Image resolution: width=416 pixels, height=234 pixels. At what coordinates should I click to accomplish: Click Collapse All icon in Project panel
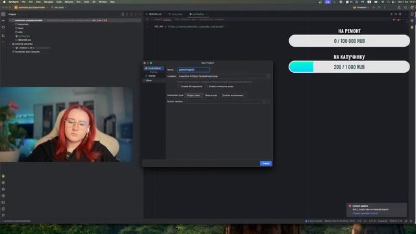(131, 14)
